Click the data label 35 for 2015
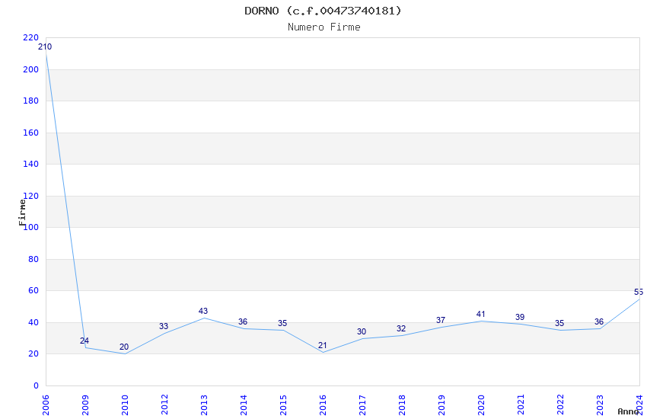Viewport: 647px width, 419px height. point(282,324)
